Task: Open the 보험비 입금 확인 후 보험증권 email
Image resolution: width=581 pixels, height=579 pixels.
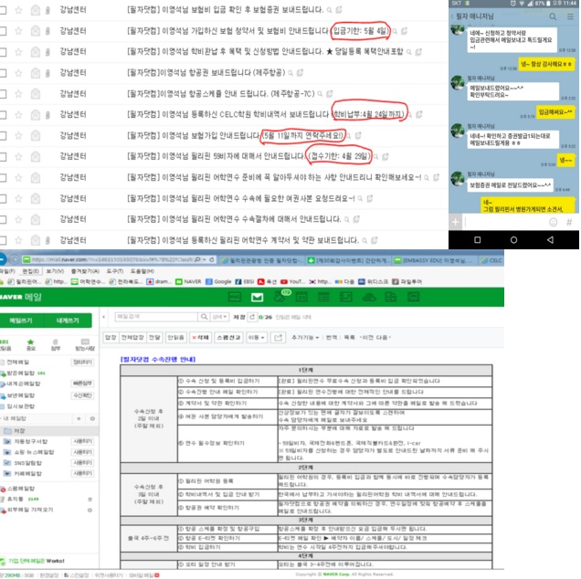Action: pos(225,10)
